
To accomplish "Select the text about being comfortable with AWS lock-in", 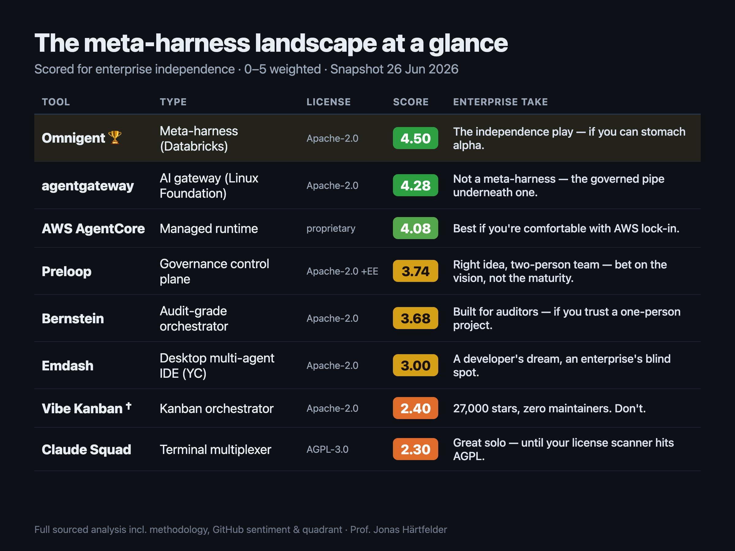I will tap(566, 228).
